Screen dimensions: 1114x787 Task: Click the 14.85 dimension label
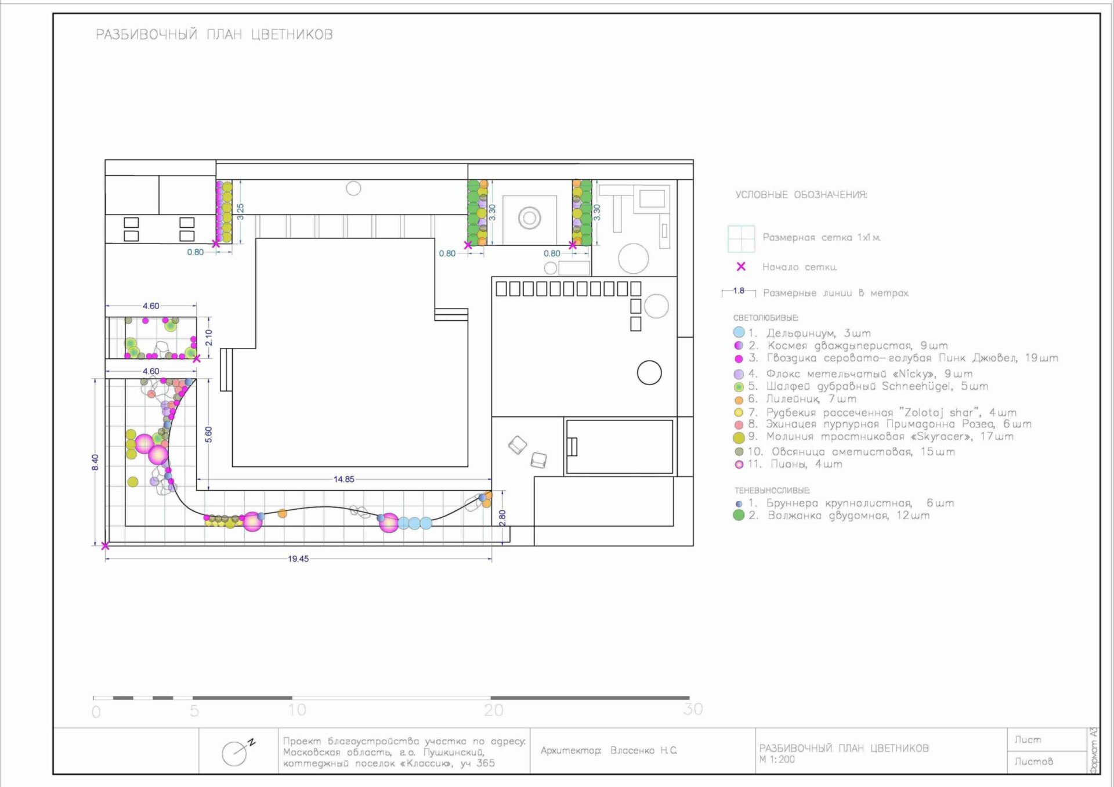click(343, 479)
